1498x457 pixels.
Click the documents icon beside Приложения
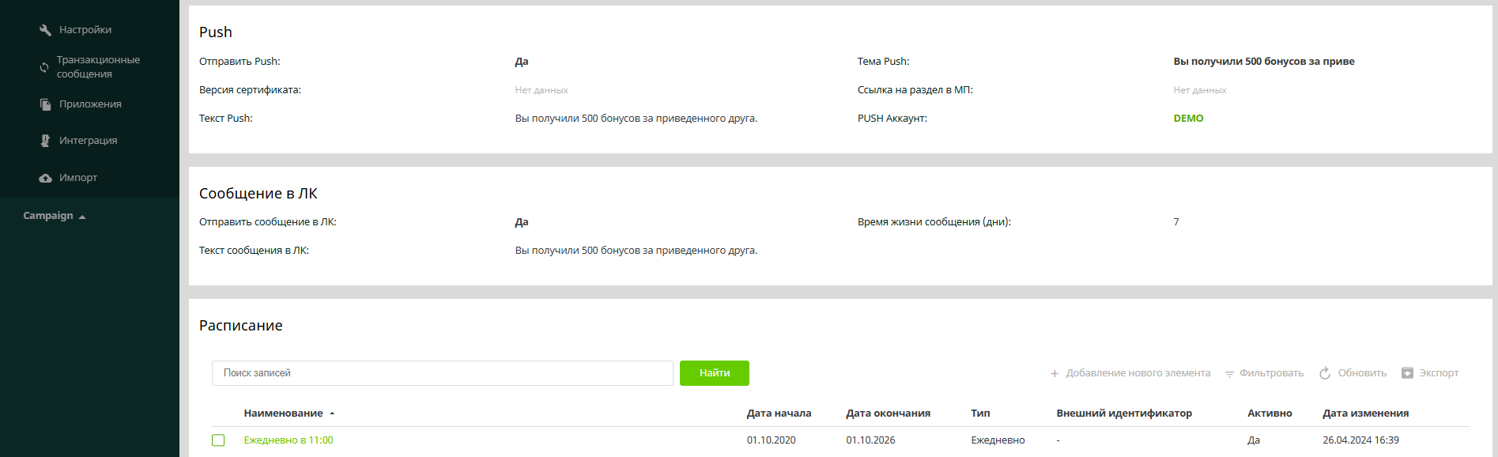pyautogui.click(x=45, y=104)
